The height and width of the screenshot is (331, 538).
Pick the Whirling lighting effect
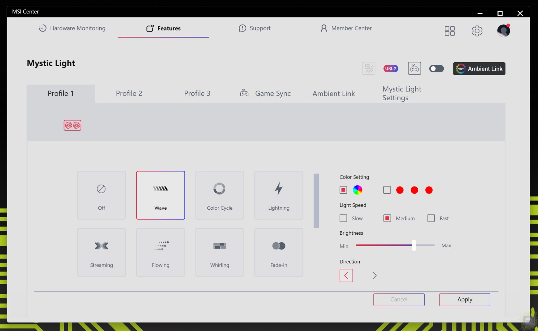pos(220,252)
